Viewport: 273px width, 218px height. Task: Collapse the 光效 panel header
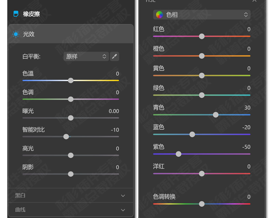(x=71, y=34)
